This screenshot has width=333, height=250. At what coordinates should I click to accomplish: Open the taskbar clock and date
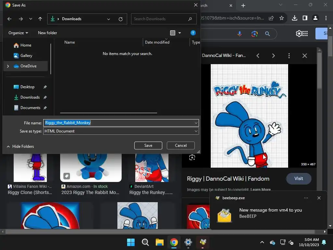[309, 242]
